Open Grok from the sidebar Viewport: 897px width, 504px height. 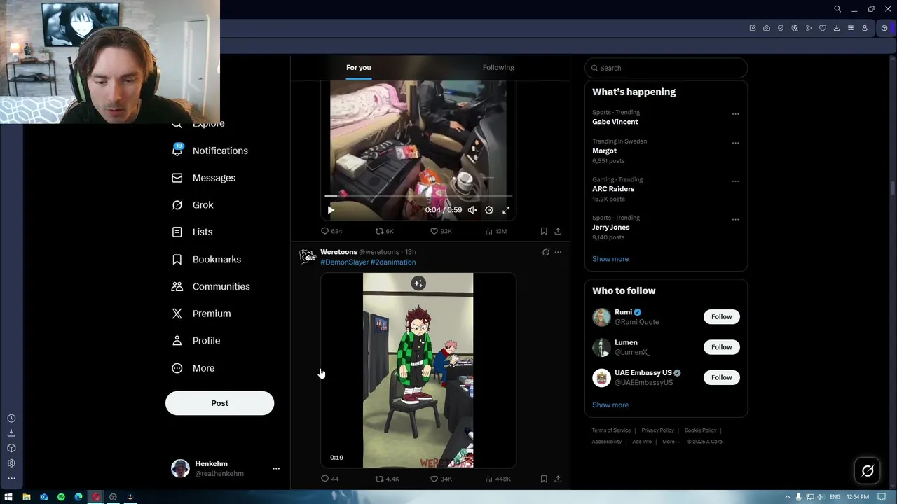[x=193, y=205]
